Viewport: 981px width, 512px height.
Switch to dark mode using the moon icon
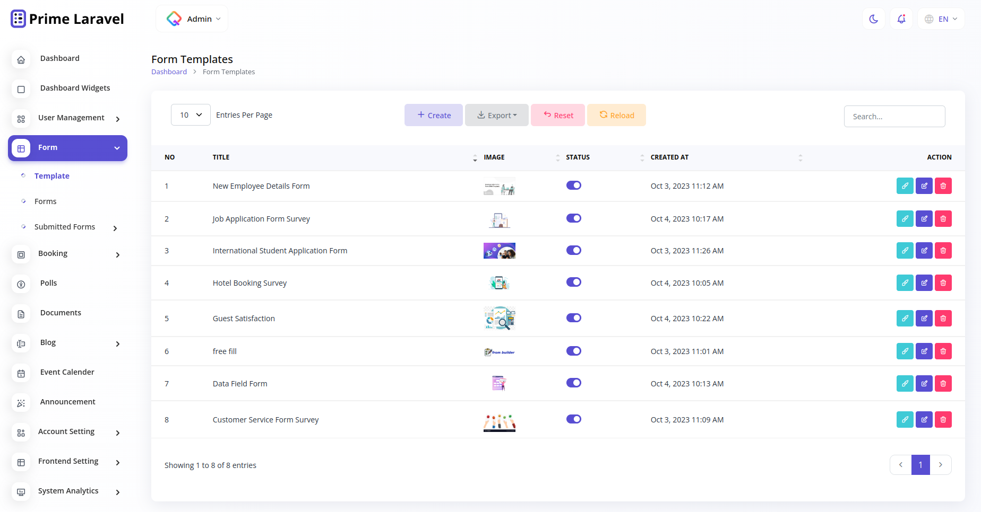(x=873, y=19)
